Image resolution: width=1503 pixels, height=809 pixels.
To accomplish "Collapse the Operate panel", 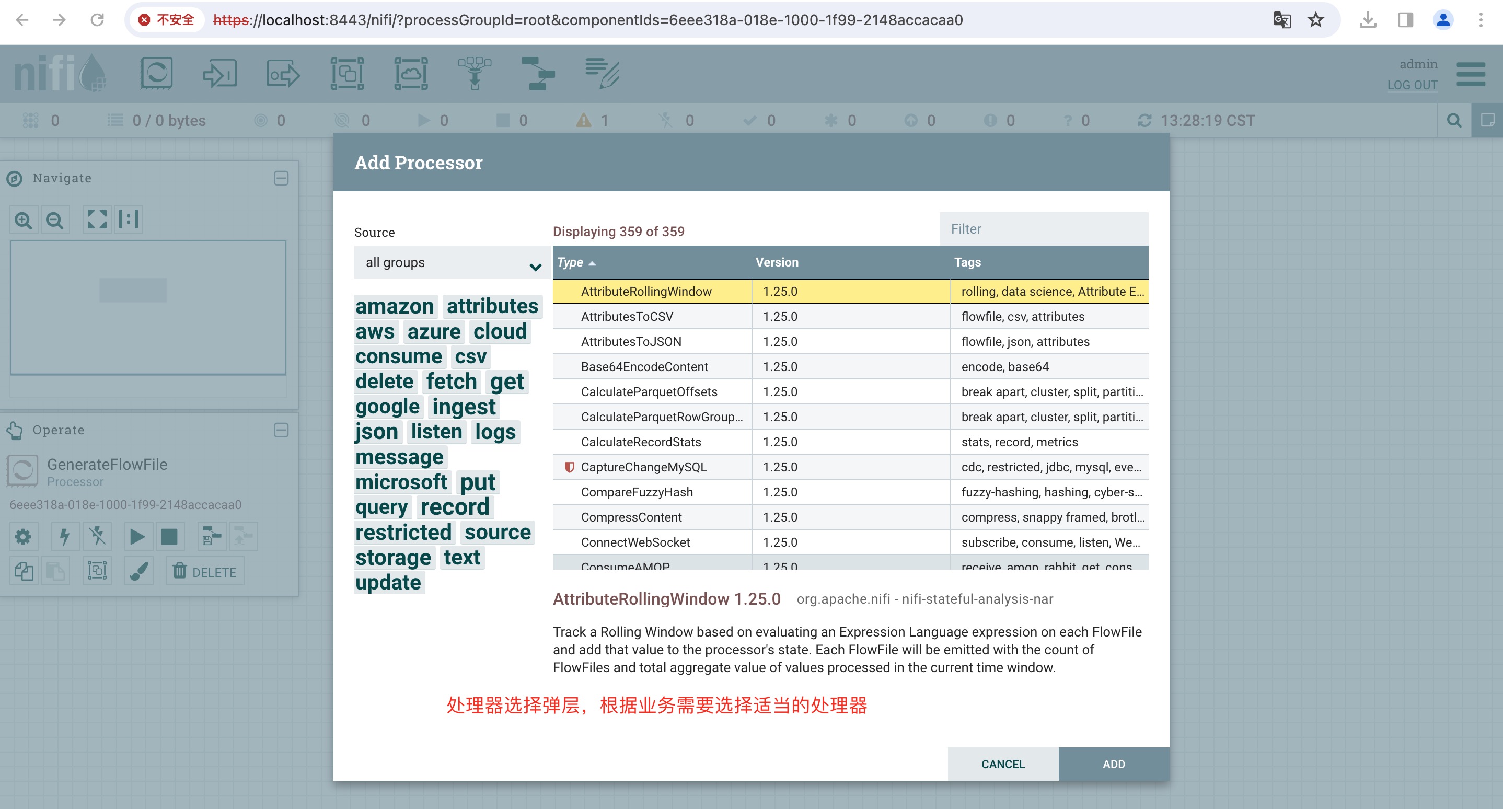I will click(x=281, y=430).
